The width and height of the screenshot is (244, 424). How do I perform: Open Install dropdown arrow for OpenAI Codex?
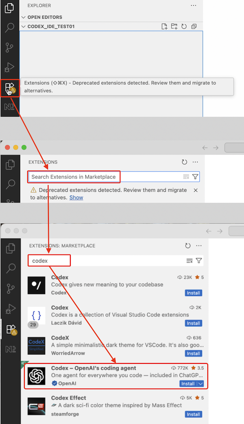click(200, 384)
